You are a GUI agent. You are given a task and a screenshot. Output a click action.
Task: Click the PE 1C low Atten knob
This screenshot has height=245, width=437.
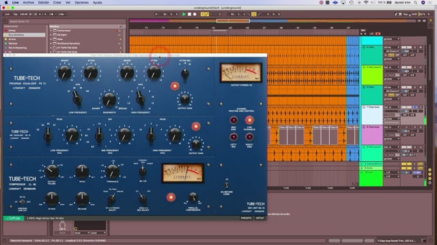click(91, 73)
